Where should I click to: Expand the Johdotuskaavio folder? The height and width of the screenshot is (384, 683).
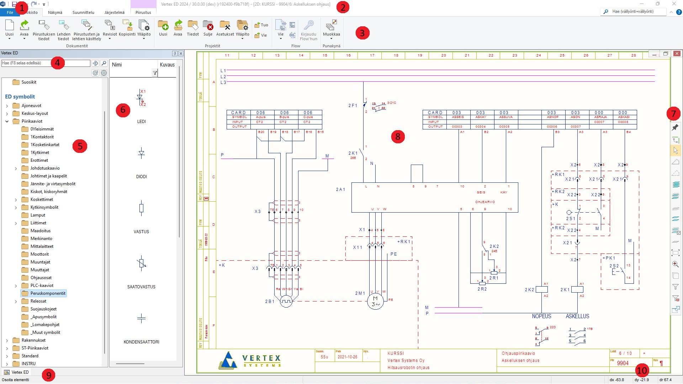16,169
